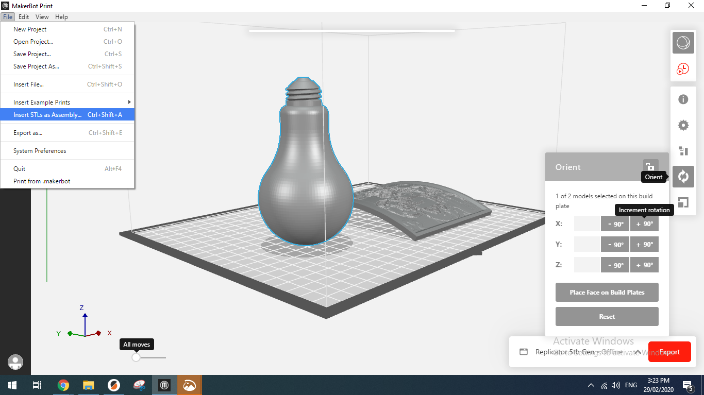Select Save Project As... menu entry
Viewport: 704px width, 395px height.
click(68, 66)
